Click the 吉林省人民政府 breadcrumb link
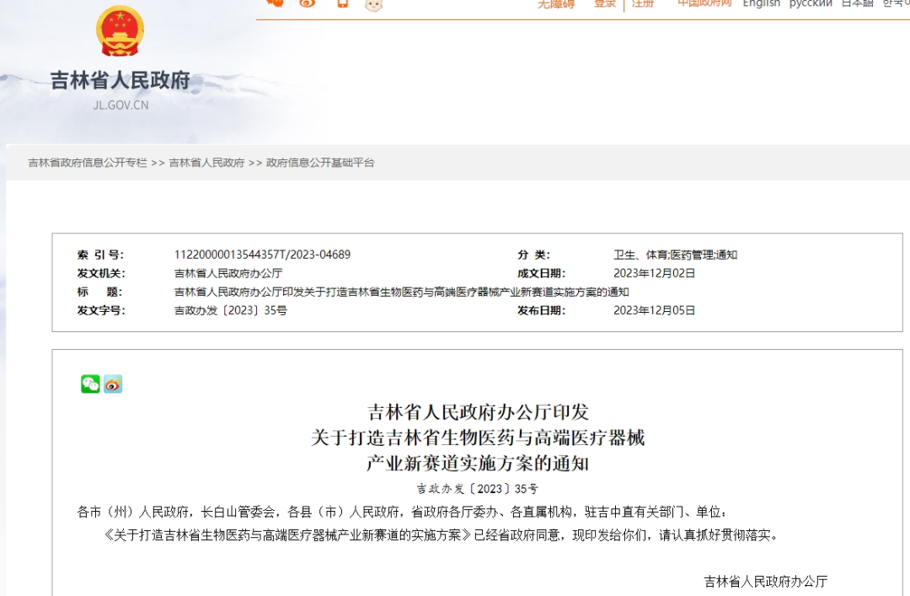Viewport: 910px width, 596px height. (206, 163)
